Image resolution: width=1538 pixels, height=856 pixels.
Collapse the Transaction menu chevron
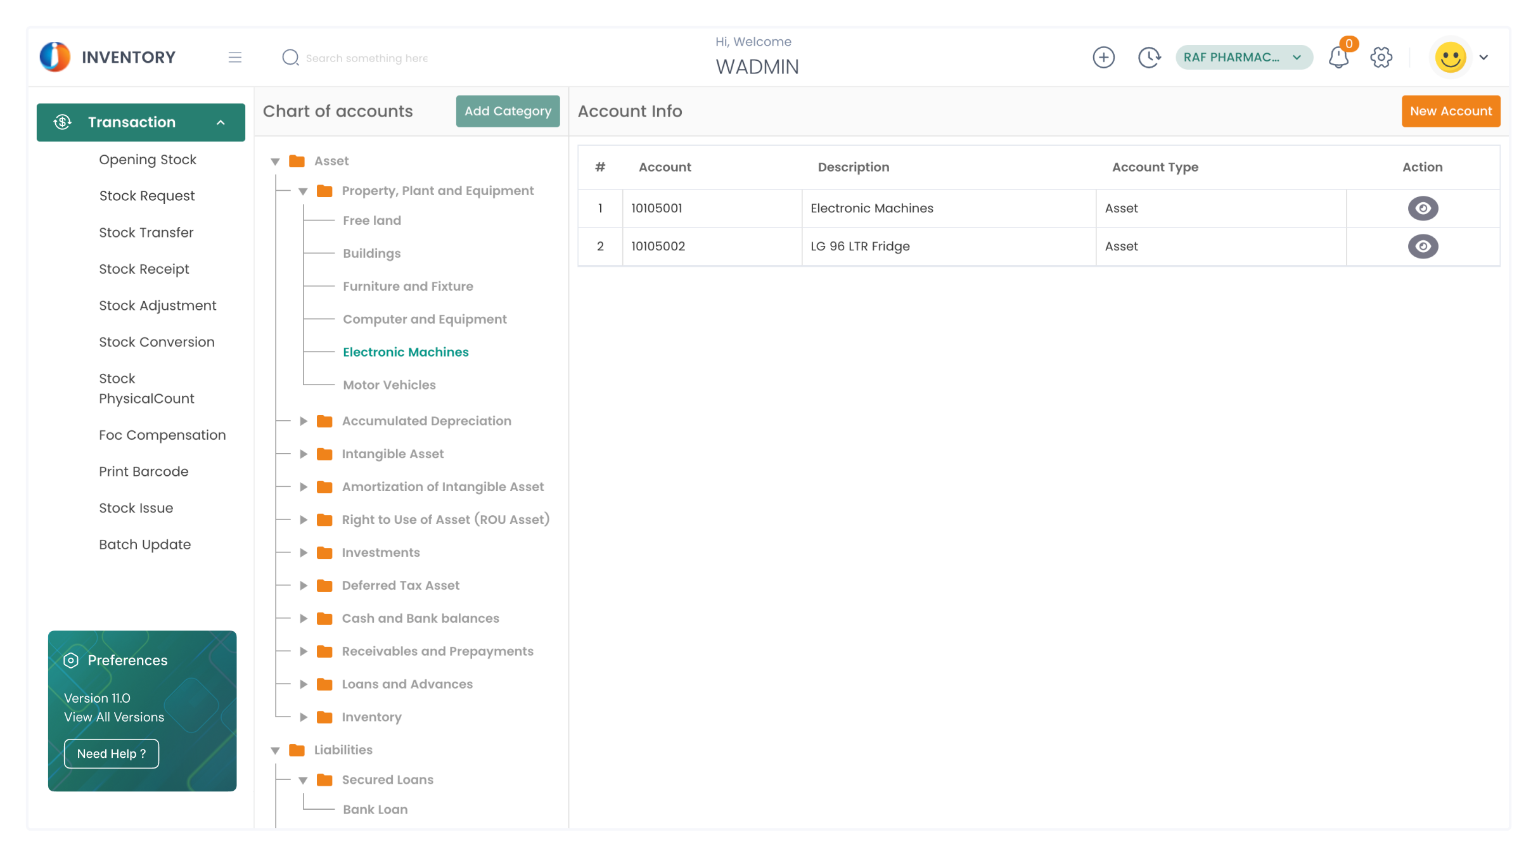click(x=221, y=123)
